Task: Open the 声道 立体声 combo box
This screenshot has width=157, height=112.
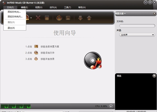Action: tap(137, 35)
